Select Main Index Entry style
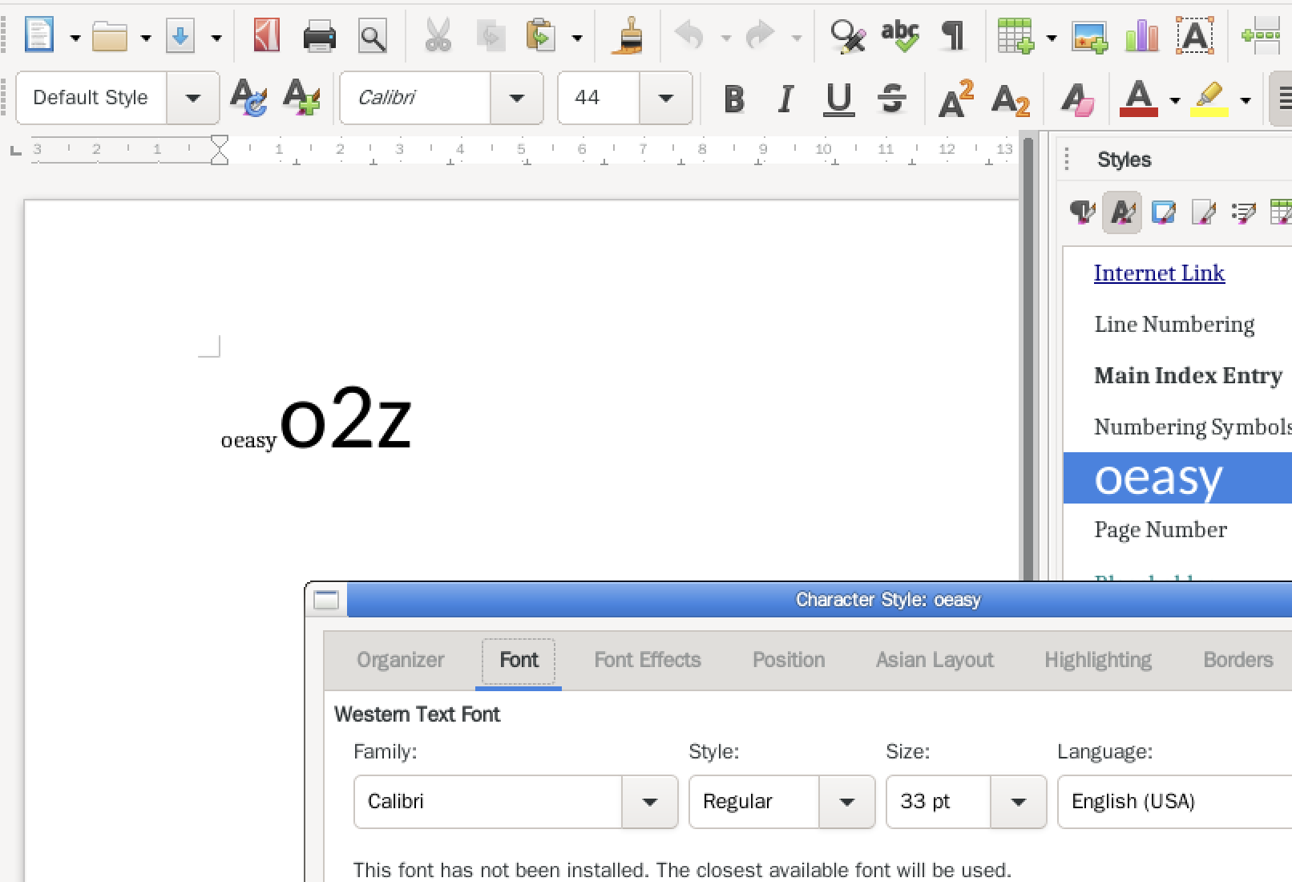Image resolution: width=1292 pixels, height=882 pixels. click(x=1188, y=375)
